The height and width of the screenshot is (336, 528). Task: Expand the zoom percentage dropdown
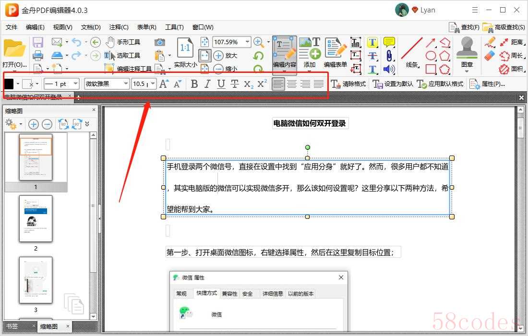[x=248, y=42]
